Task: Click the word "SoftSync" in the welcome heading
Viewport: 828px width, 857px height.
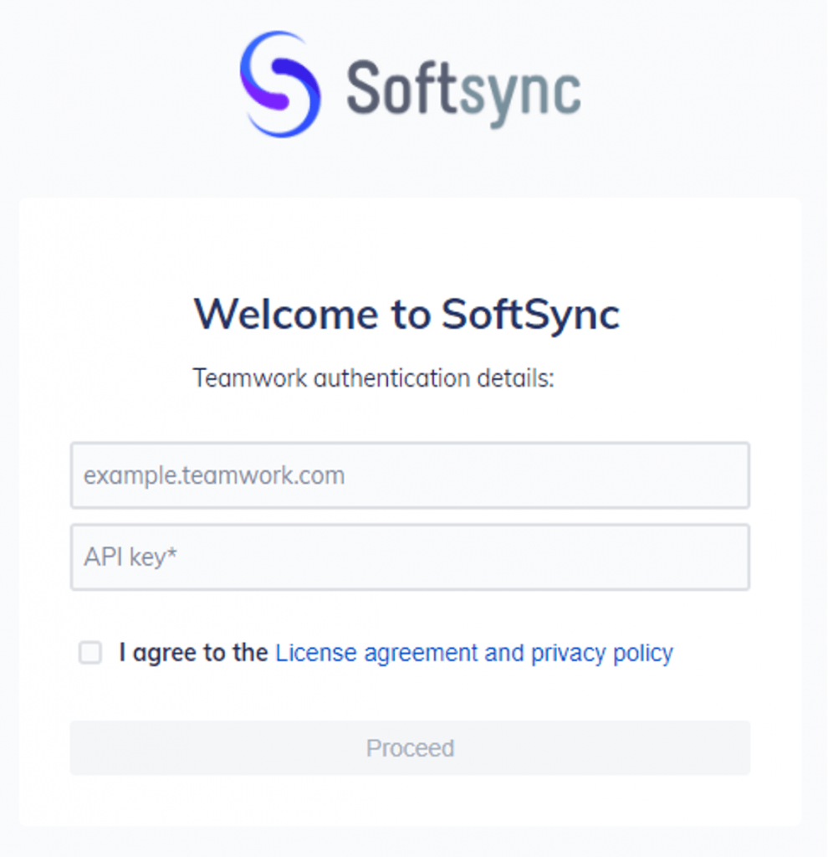Action: [x=530, y=315]
